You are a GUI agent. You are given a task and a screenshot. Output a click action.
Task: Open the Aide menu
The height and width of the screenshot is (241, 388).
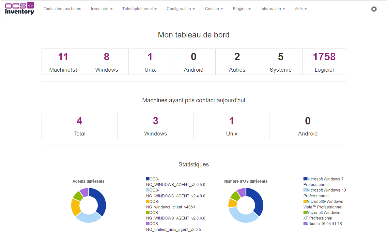point(301,9)
